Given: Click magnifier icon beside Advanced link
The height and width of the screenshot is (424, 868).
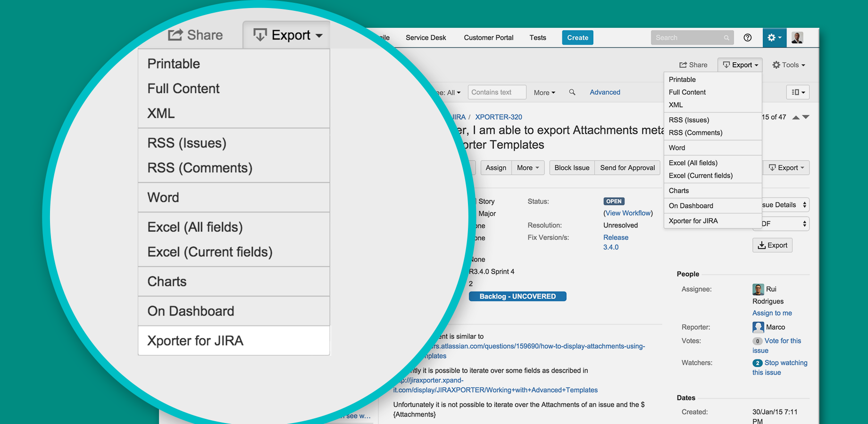Looking at the screenshot, I should point(572,92).
